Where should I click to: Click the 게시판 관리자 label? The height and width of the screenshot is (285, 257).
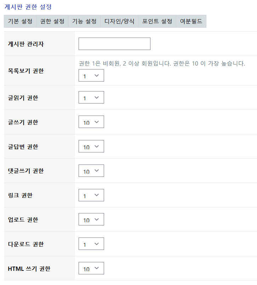coord(26,44)
